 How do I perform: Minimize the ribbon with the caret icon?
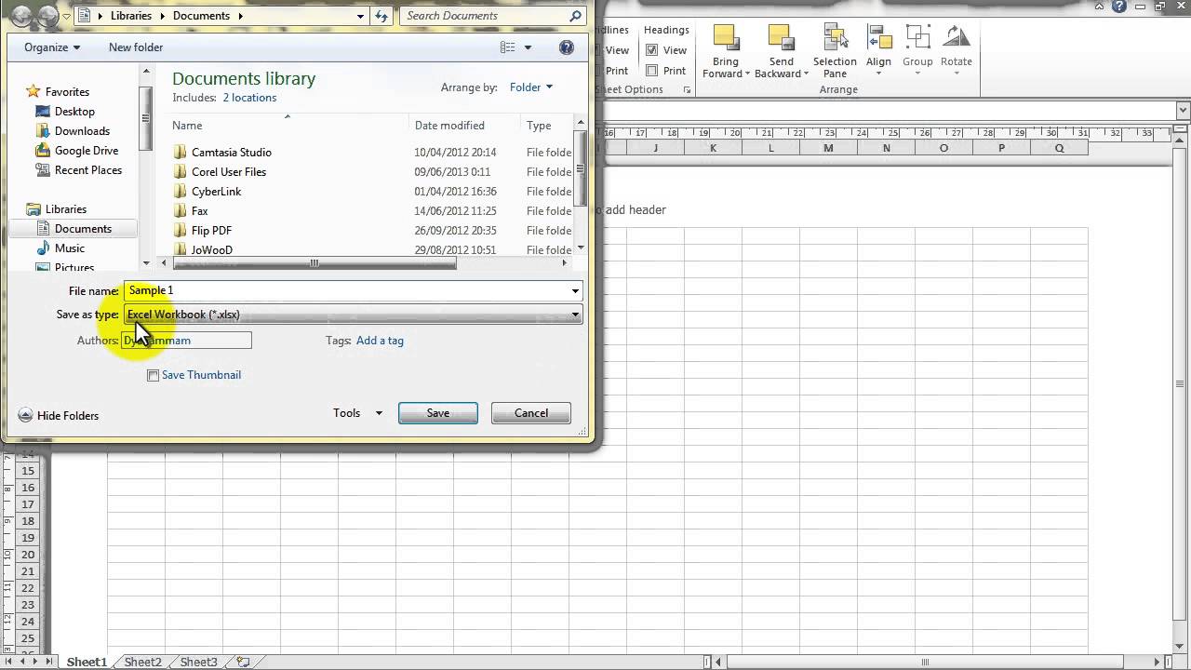click(x=1101, y=7)
